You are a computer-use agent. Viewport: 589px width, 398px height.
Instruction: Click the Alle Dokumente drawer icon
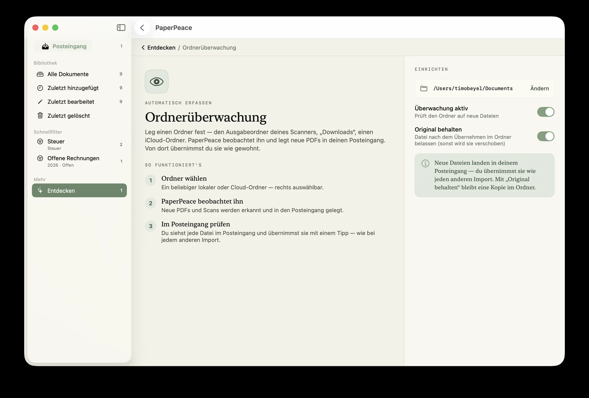pos(40,74)
